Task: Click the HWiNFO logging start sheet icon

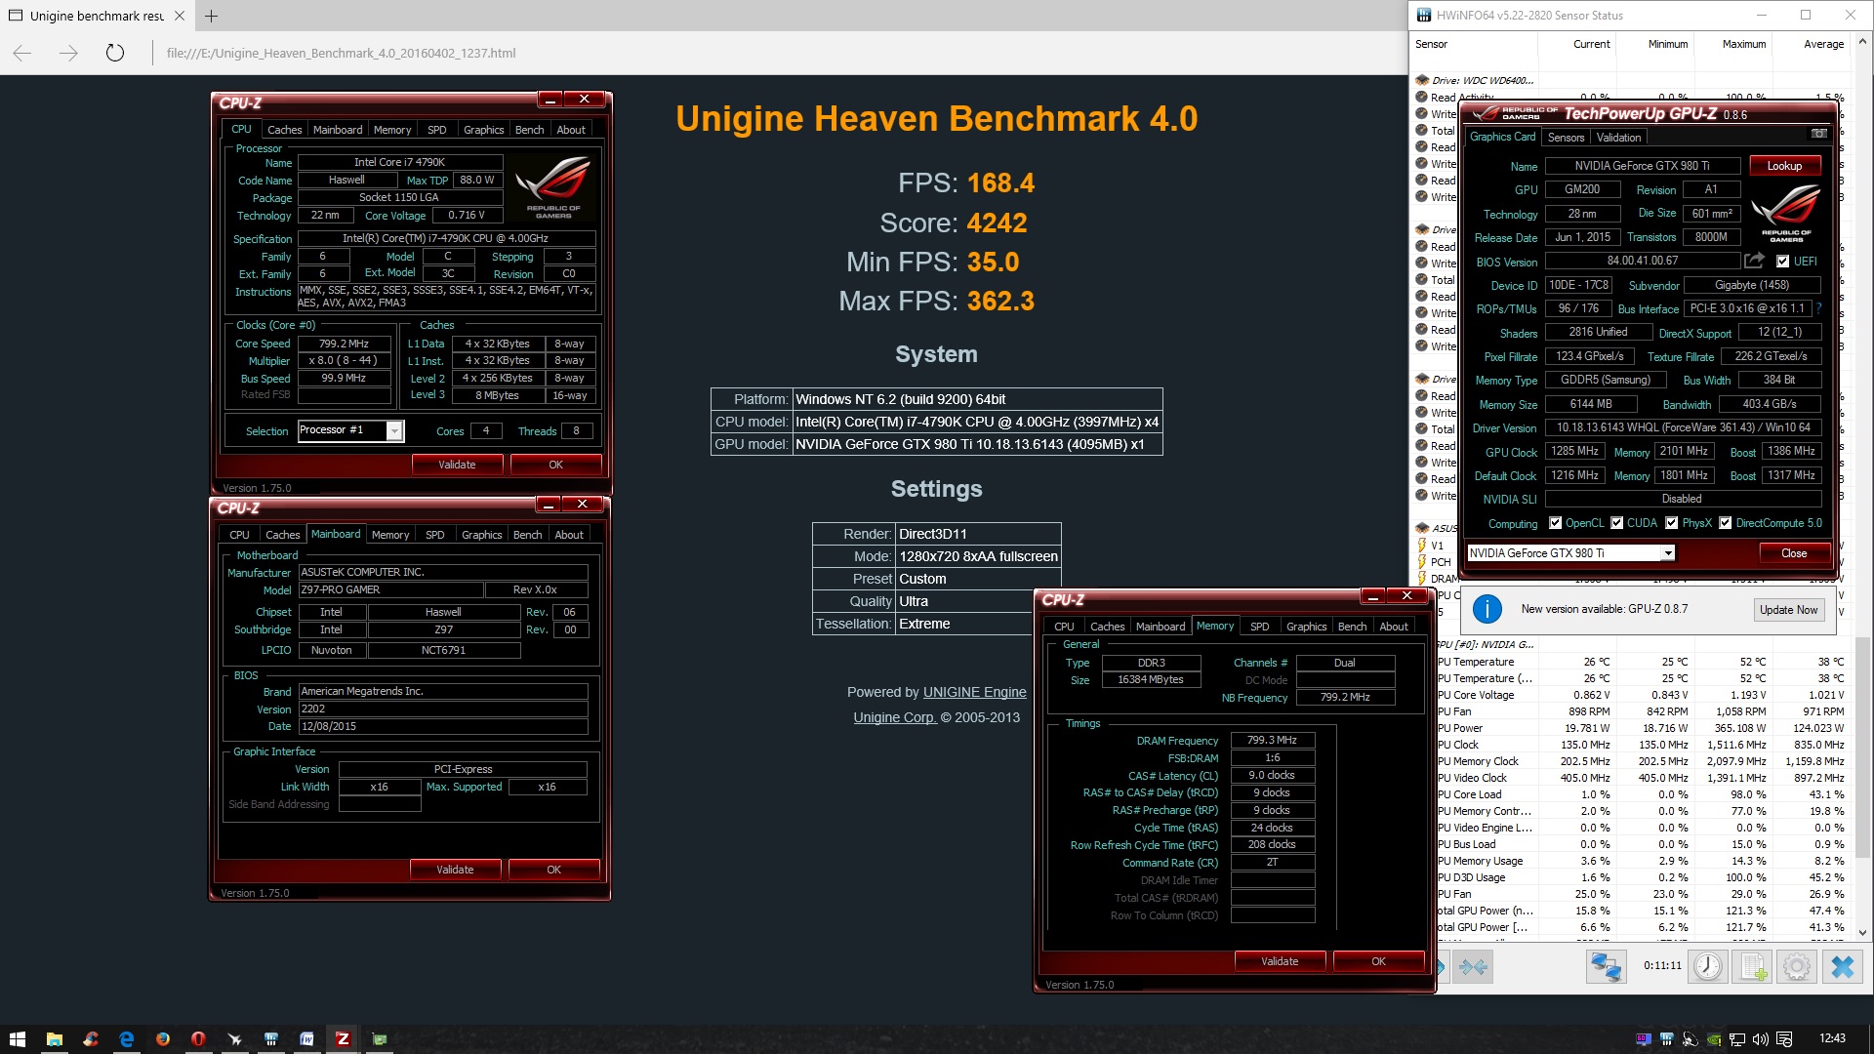Action: (1752, 966)
